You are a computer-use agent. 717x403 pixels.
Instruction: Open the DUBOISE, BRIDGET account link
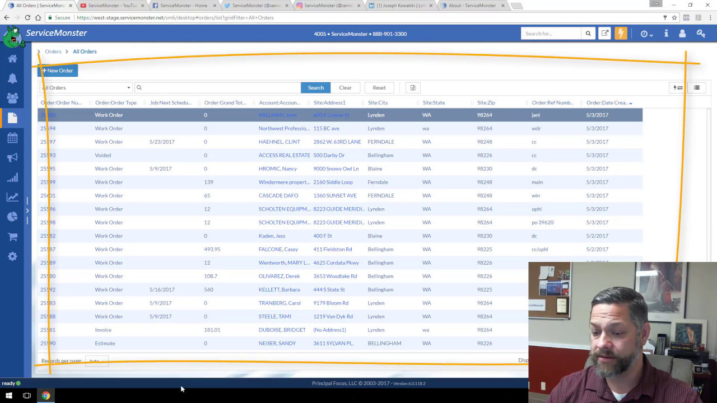tap(282, 330)
